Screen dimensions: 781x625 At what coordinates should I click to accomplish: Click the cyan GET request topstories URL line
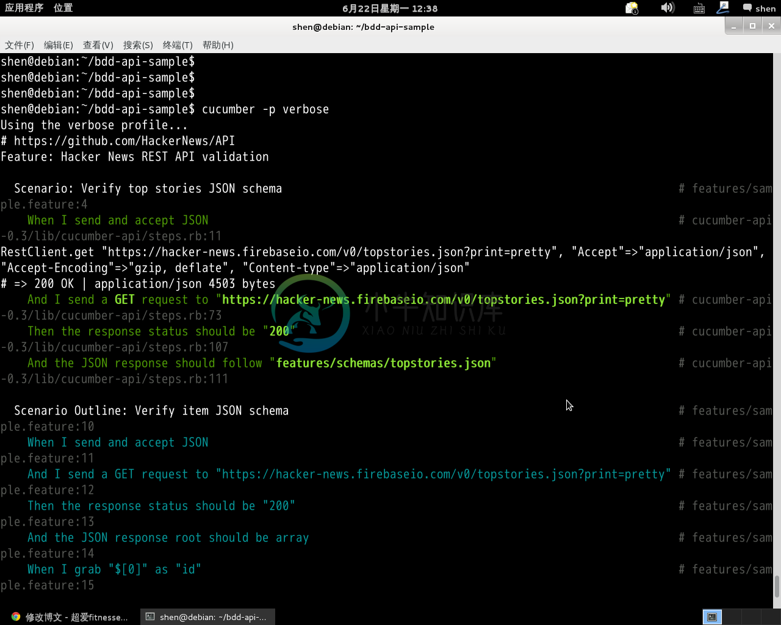pos(349,474)
